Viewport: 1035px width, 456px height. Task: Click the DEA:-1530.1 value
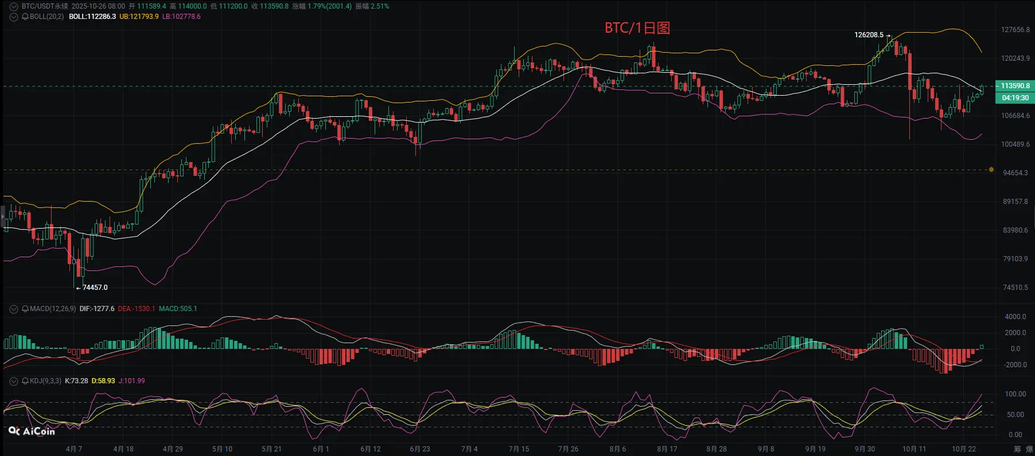point(137,309)
